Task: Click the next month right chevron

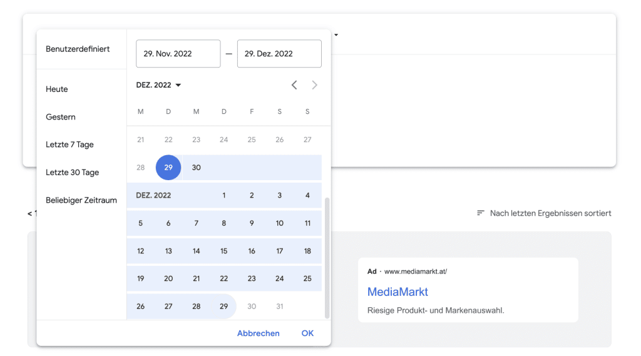Action: click(x=314, y=85)
